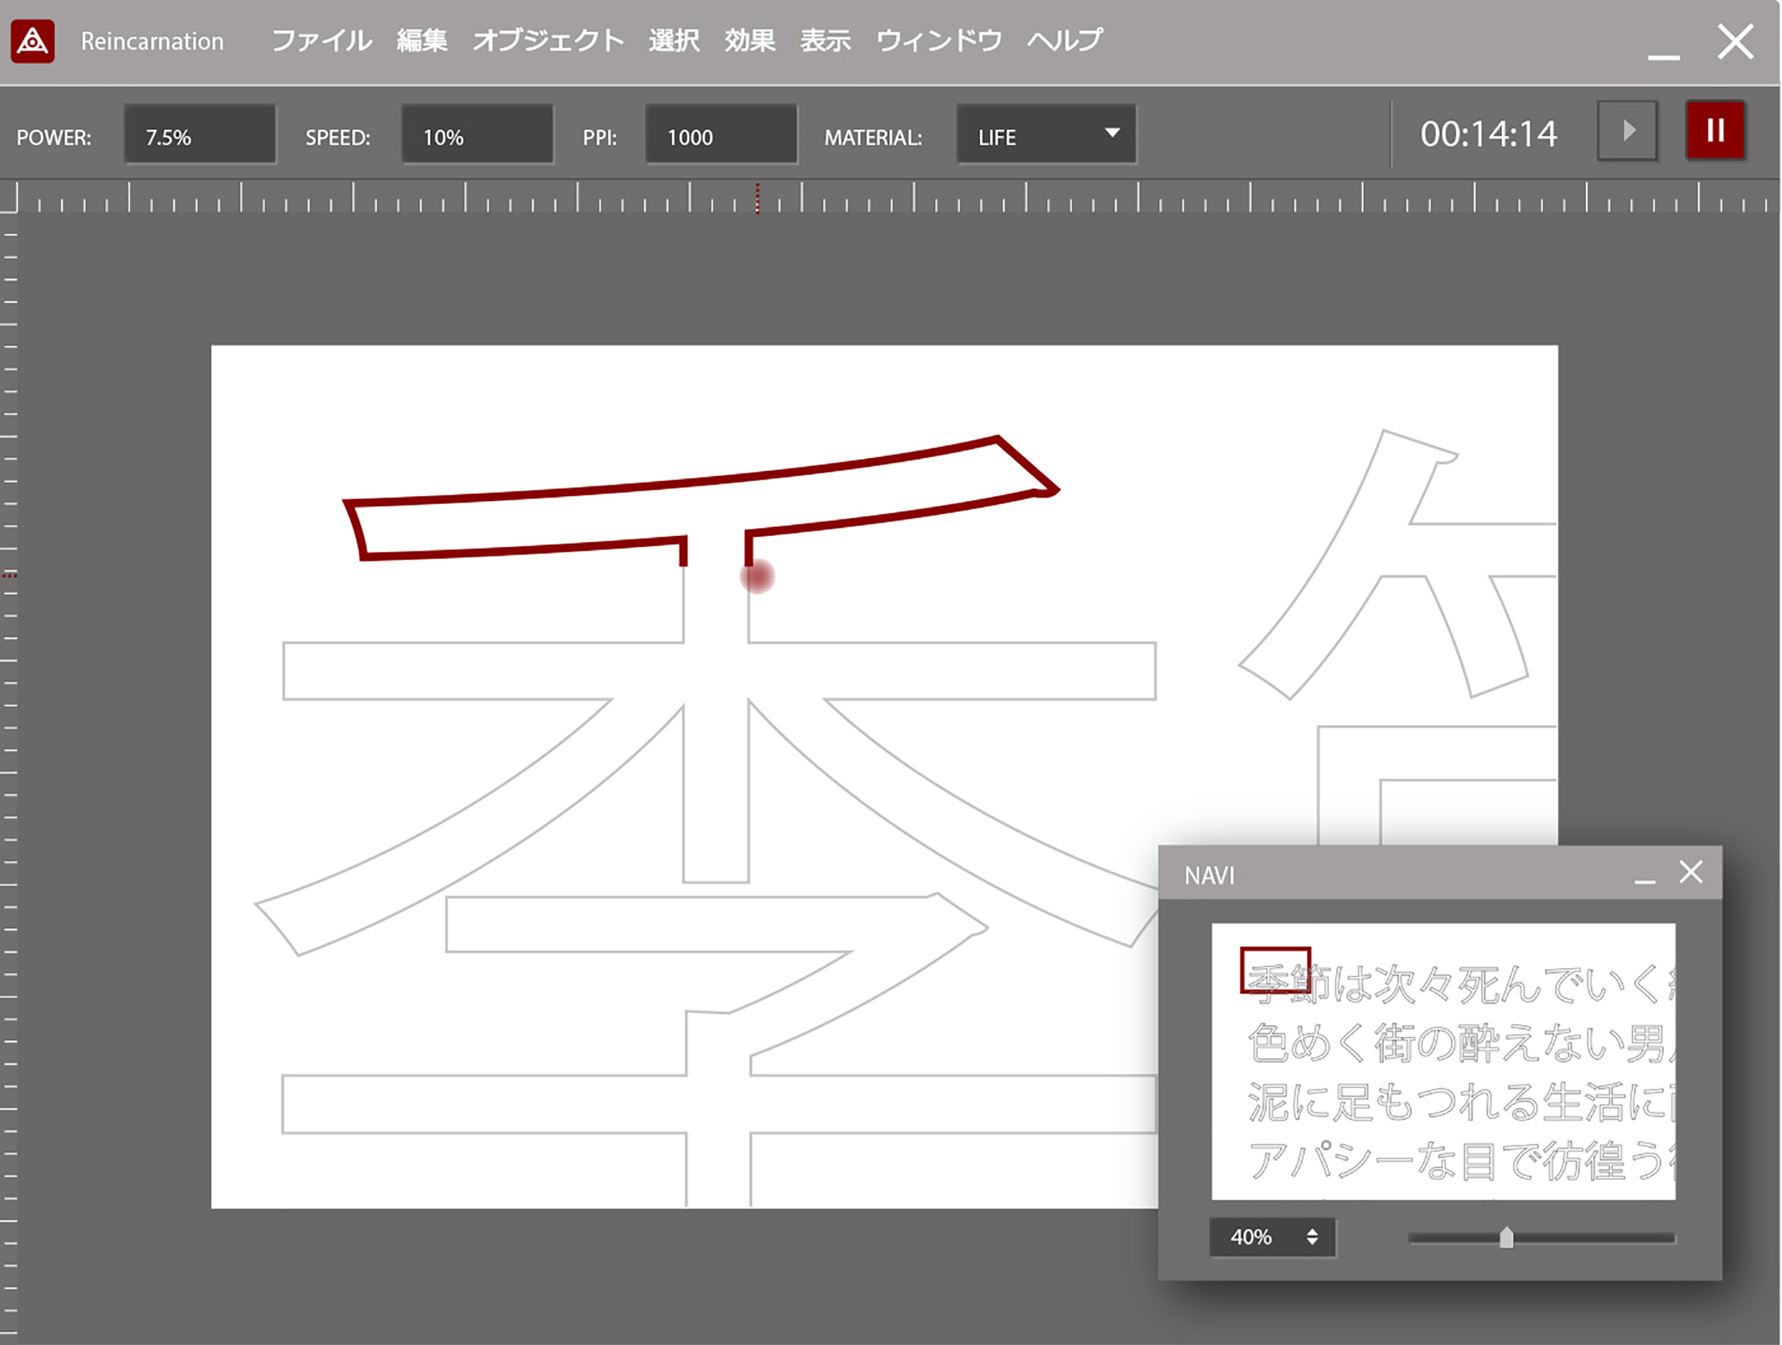Open the ウィンドウ menu

939,41
